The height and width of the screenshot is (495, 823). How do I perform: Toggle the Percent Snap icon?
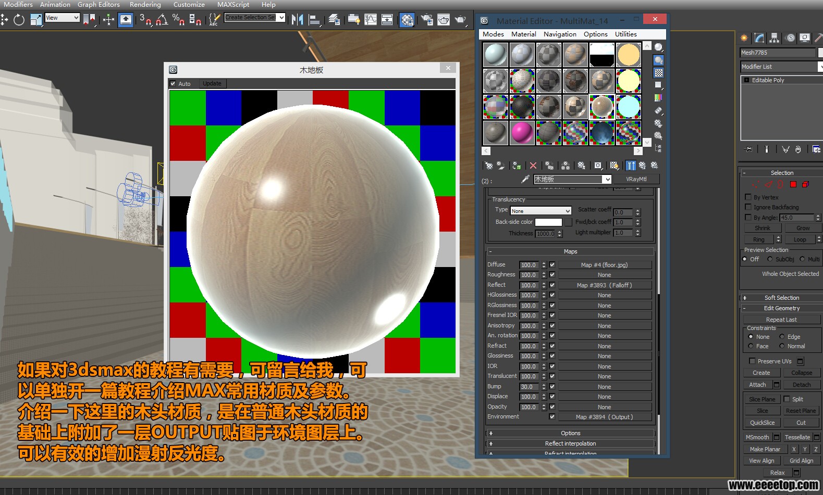[x=179, y=20]
